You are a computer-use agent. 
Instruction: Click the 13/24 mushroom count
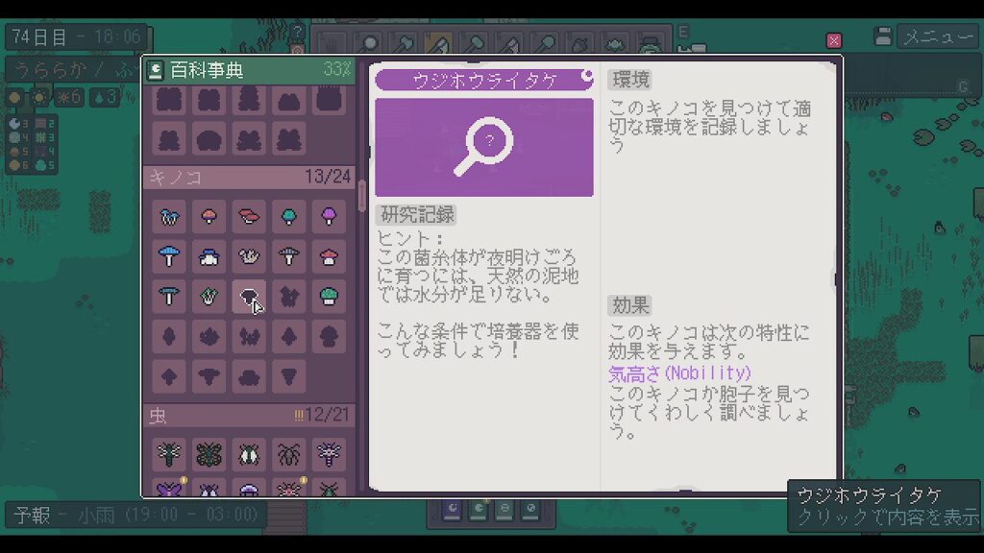click(328, 177)
